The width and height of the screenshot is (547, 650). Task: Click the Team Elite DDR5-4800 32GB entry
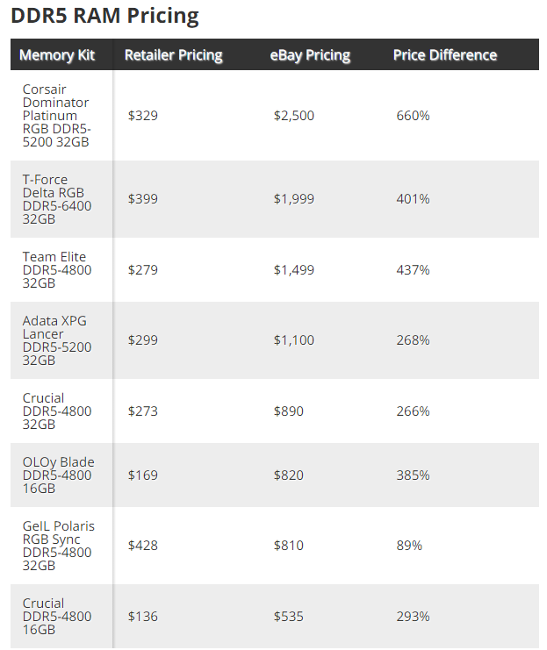56,270
